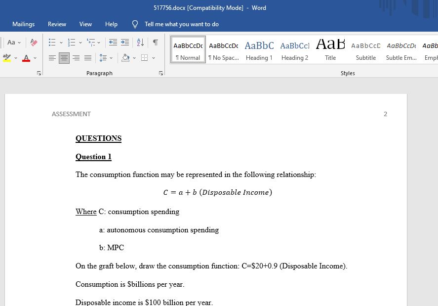Screen dimensions: 438x306
Task: Click the QUESTIONS heading
Action: [99, 138]
